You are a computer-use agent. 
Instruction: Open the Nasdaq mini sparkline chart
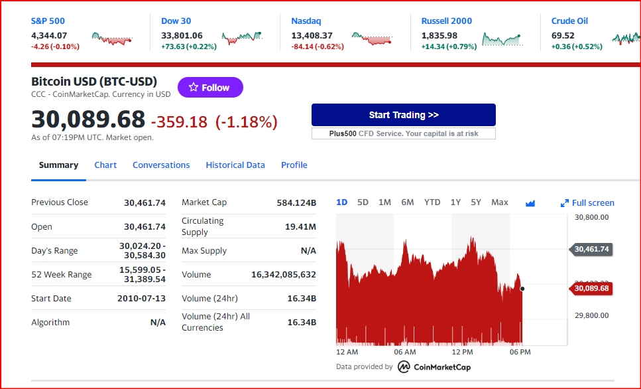372,39
